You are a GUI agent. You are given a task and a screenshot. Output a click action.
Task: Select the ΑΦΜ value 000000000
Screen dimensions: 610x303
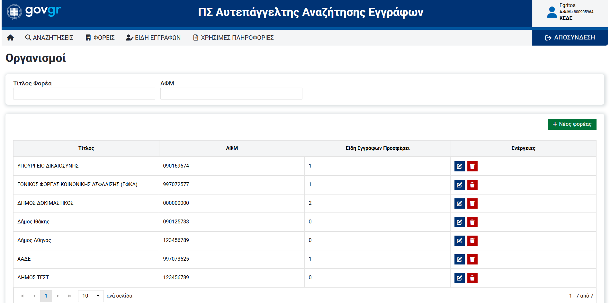tap(176, 203)
